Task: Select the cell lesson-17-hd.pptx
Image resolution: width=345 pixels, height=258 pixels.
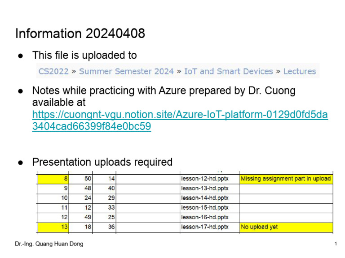Action: (209, 227)
